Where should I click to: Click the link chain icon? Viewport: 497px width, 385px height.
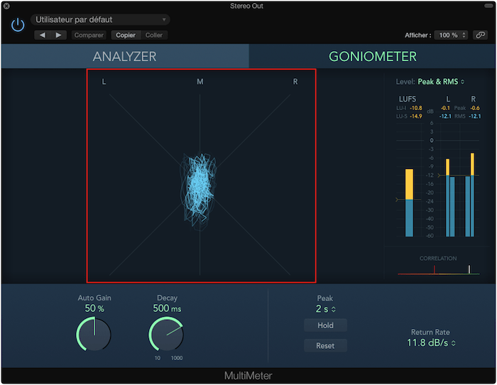point(481,35)
